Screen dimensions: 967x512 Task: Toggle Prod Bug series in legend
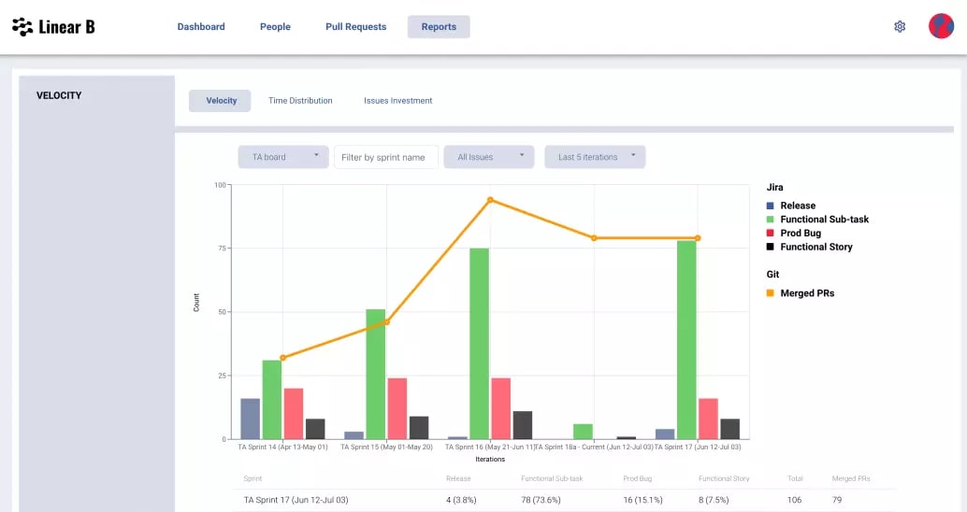[x=794, y=233]
